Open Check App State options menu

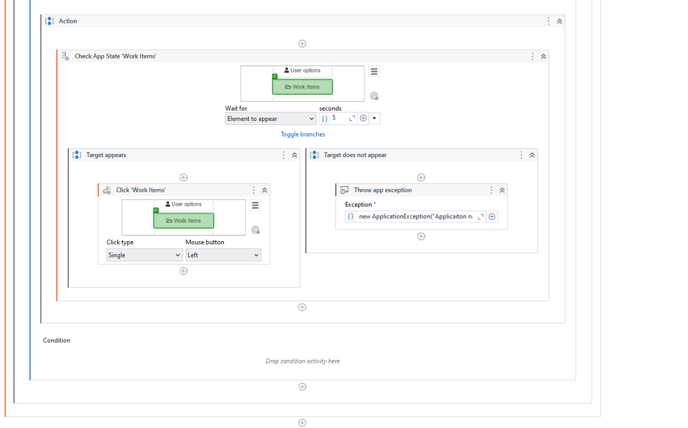[x=533, y=56]
